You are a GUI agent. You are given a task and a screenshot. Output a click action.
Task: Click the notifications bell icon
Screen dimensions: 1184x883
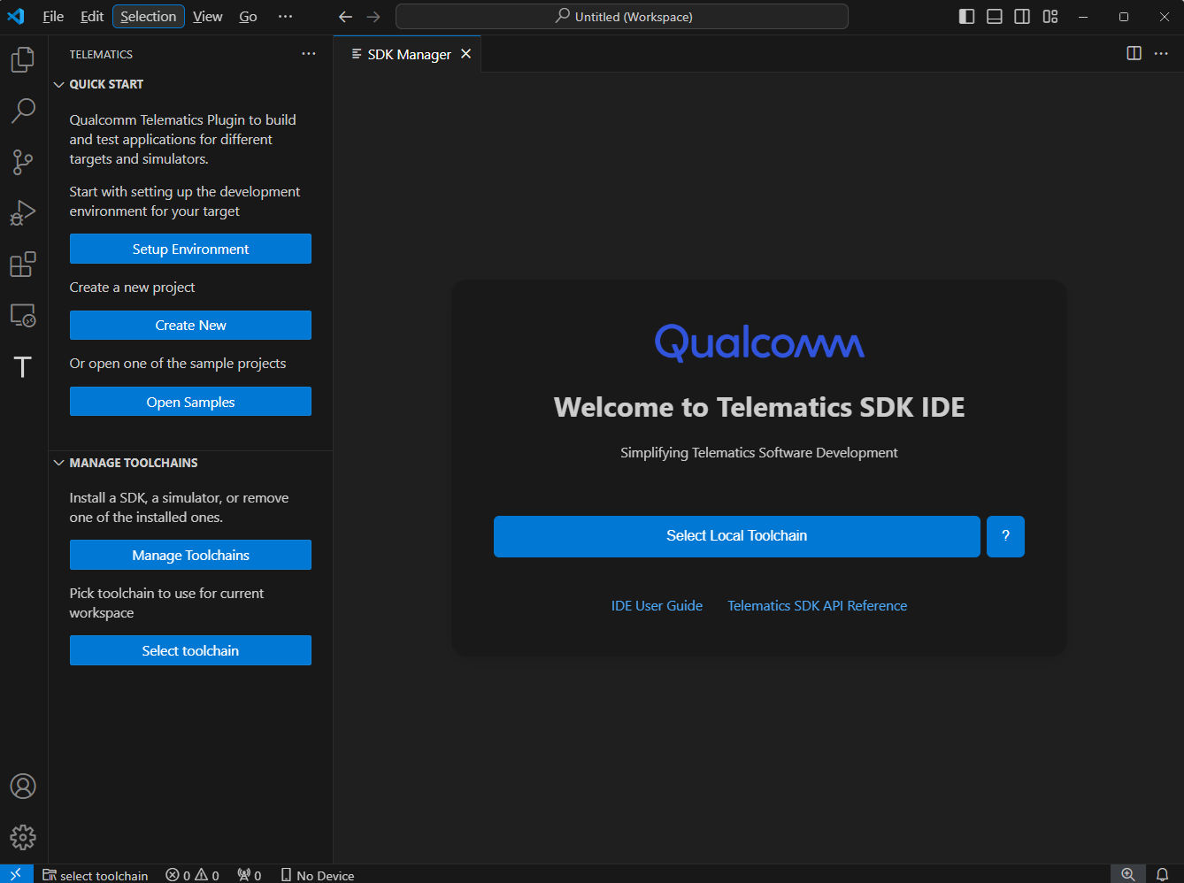coord(1164,874)
